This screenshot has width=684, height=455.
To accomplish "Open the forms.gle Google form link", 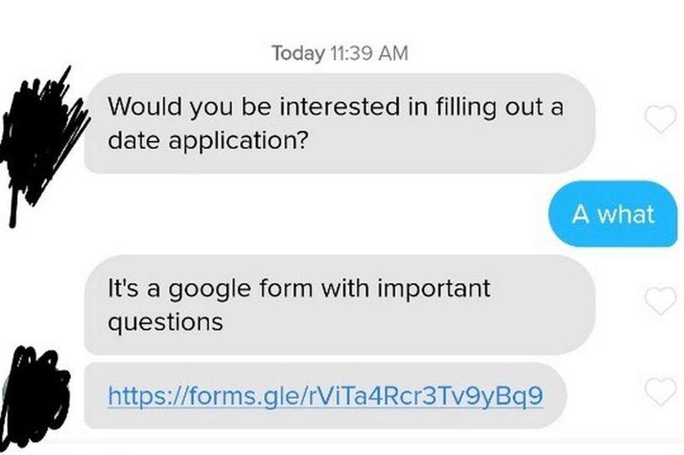I will pos(325,396).
